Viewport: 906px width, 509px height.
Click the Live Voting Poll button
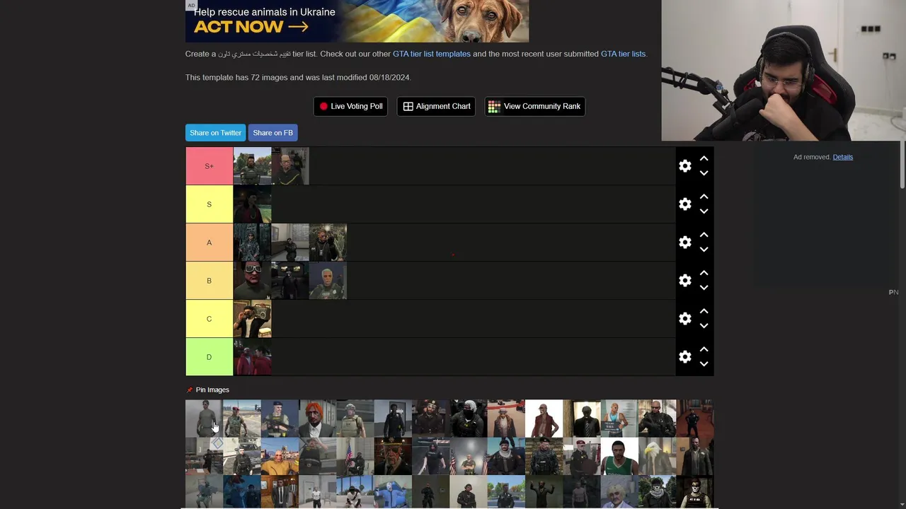coord(350,106)
